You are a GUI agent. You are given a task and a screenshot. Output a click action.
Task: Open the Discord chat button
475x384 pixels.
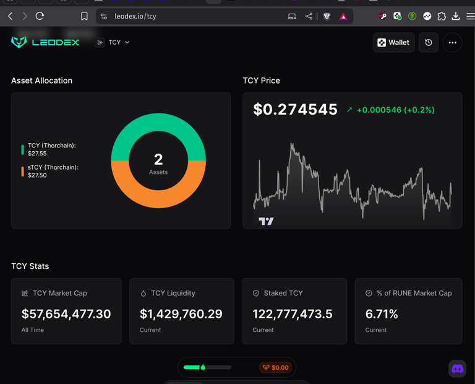(457, 369)
